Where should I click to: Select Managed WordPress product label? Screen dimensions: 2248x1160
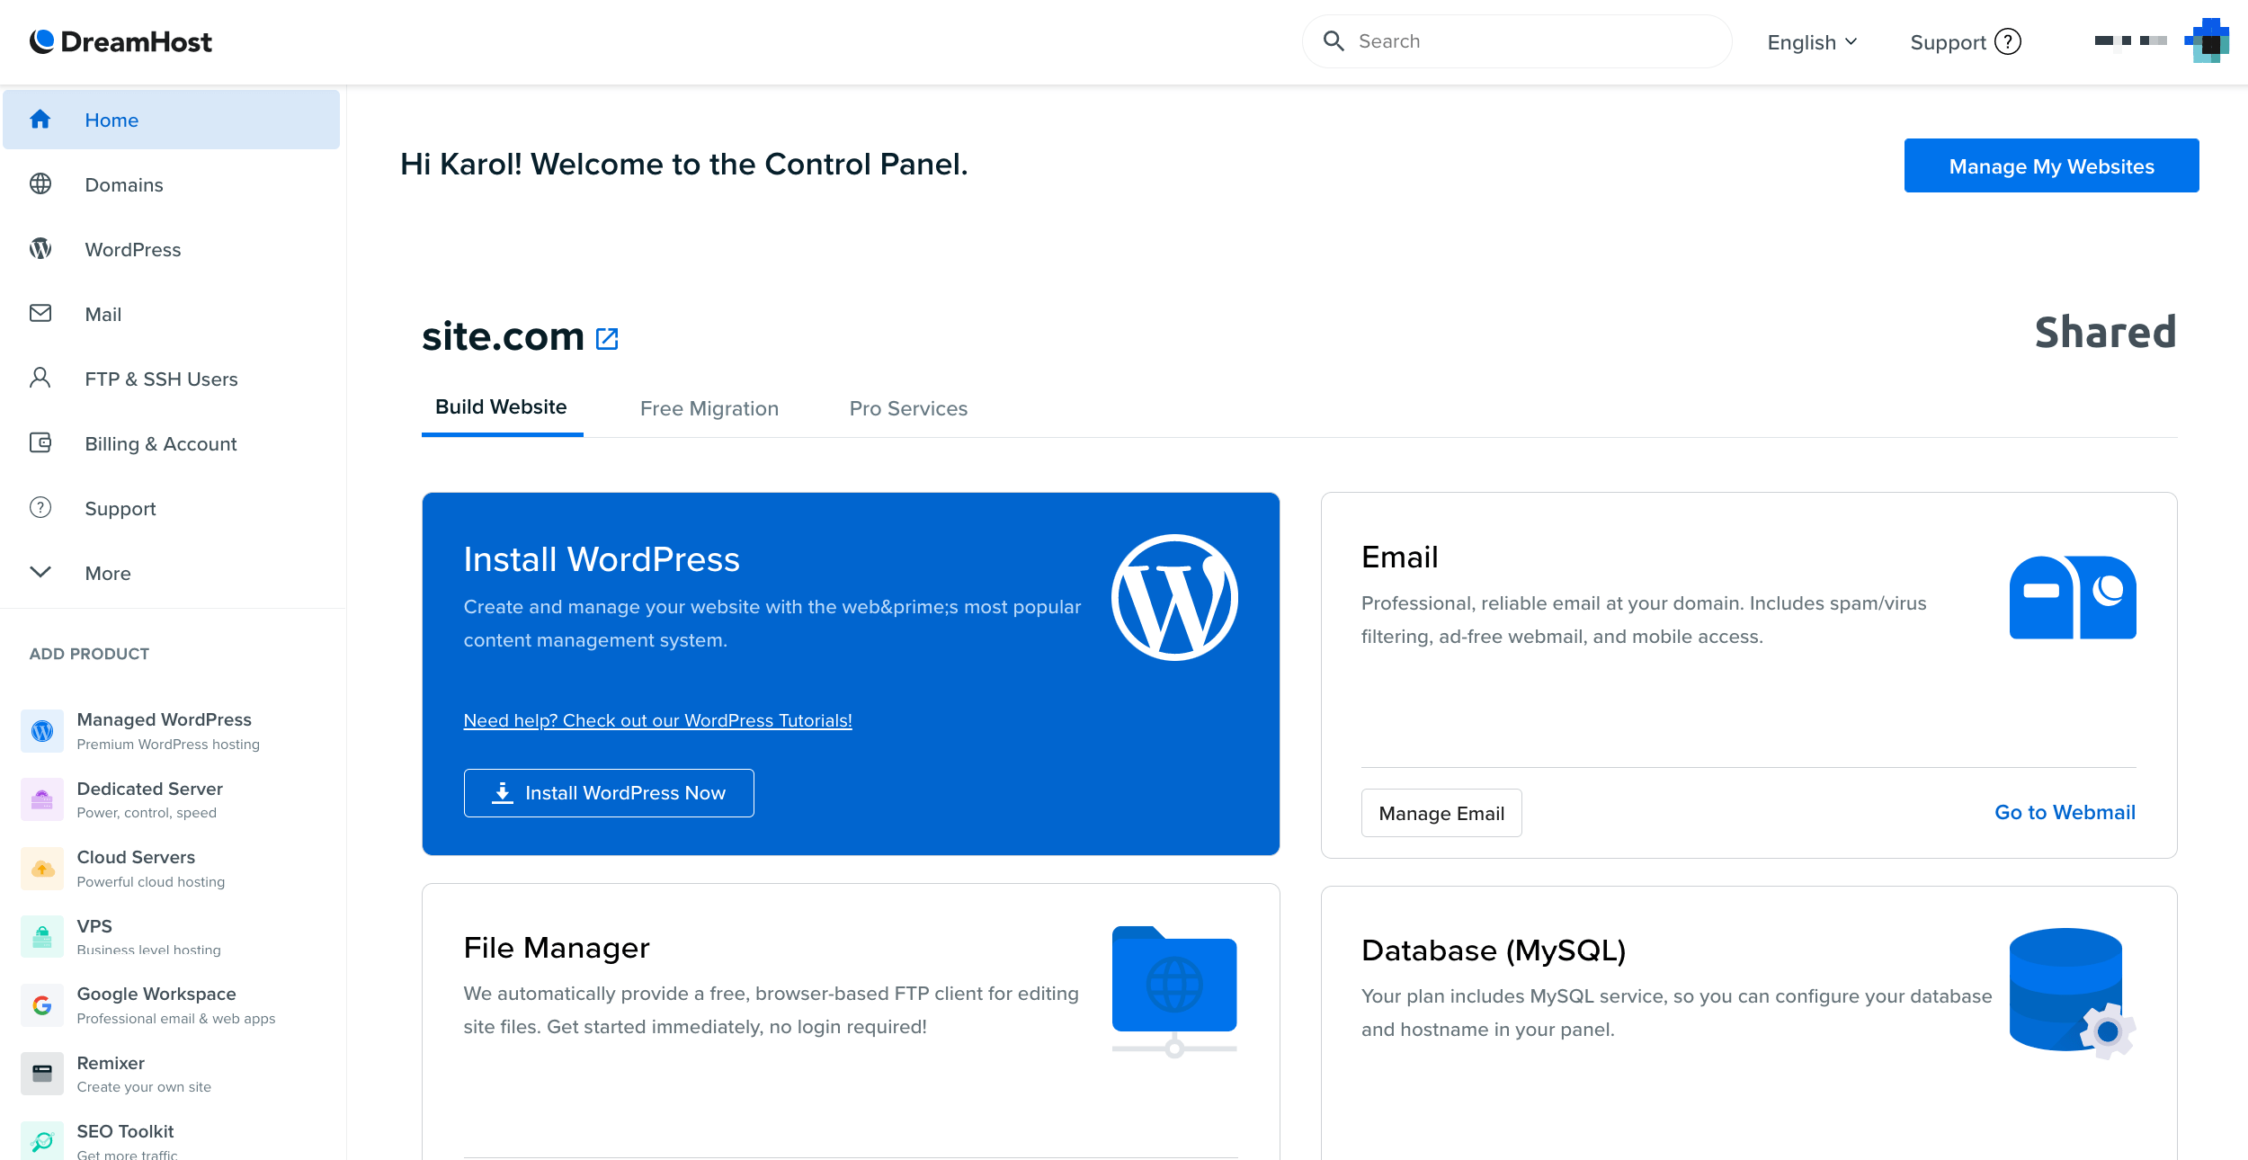[x=164, y=719]
